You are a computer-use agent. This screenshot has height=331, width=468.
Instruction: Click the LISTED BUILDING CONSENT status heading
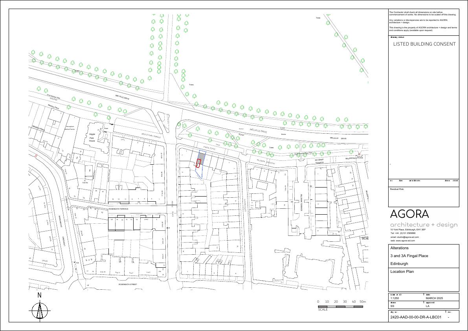(x=424, y=44)
